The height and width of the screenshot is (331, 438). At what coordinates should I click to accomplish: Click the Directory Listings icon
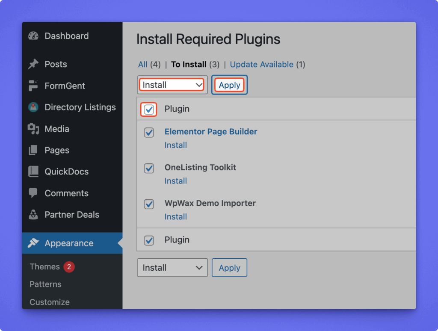click(33, 107)
